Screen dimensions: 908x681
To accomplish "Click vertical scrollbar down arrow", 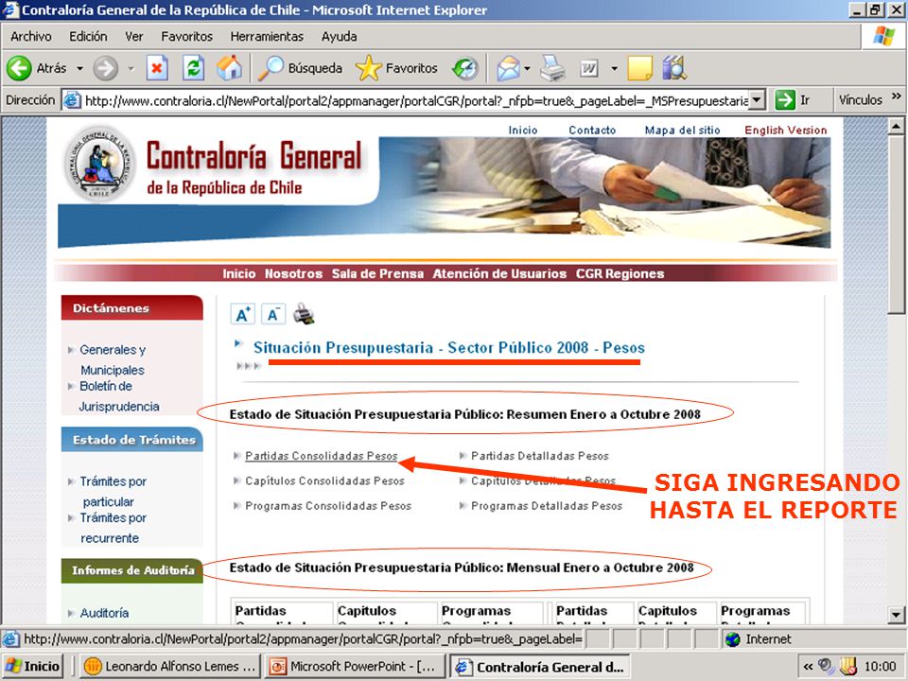I will [896, 615].
